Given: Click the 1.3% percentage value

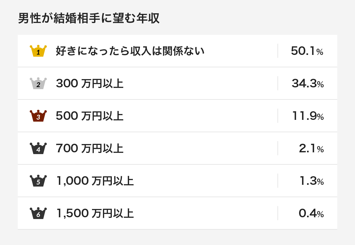Looking at the screenshot, I should coord(312,181).
